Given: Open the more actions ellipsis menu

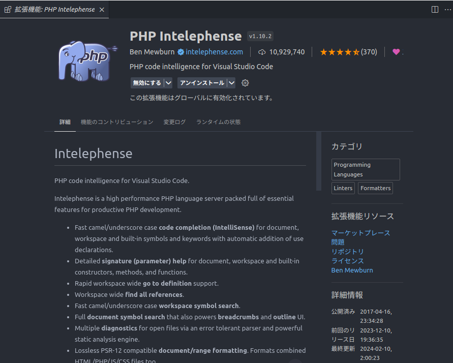Looking at the screenshot, I should pos(448,10).
